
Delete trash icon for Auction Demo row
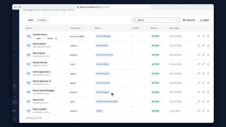click(208, 36)
